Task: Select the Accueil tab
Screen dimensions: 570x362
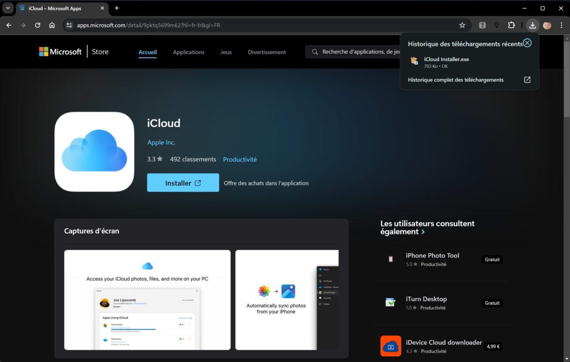Action: click(x=148, y=52)
